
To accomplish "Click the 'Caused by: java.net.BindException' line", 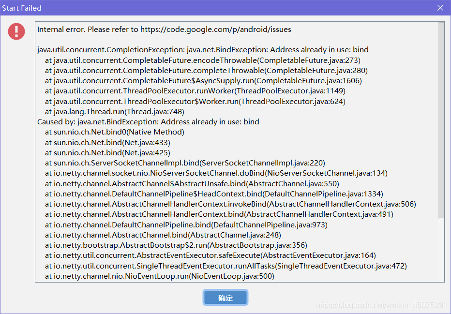I will [x=148, y=121].
